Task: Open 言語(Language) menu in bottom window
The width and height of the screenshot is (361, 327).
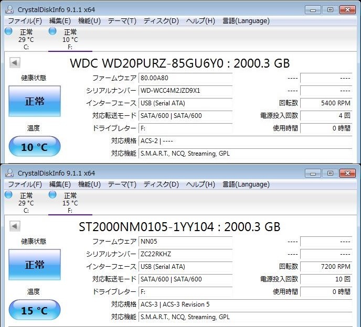Action: 246,184
